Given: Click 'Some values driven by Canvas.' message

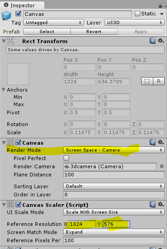Looking at the screenshot, I should click(85, 50).
